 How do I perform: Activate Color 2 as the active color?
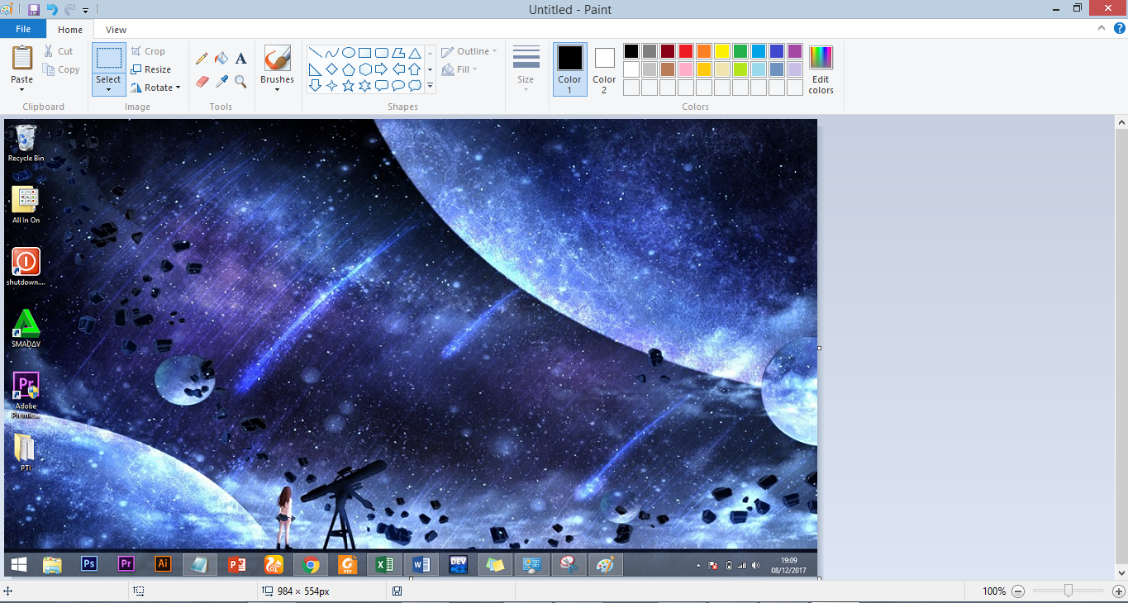click(604, 69)
